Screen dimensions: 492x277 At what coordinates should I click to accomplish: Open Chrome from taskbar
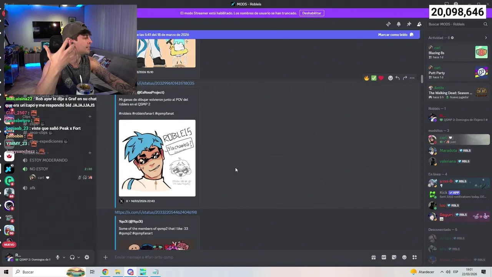(x=105, y=272)
